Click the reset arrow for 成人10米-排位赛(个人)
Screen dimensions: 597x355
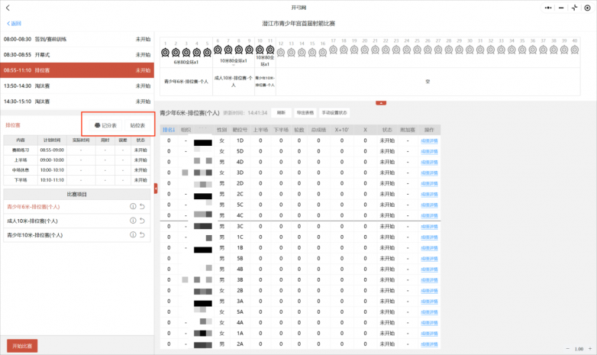coord(142,221)
